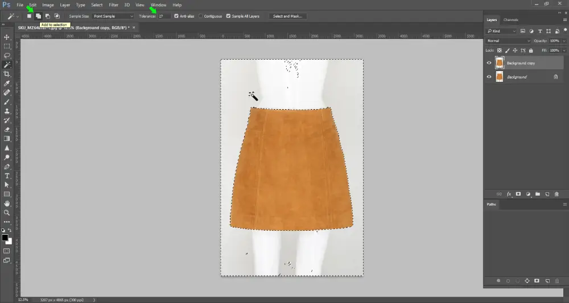Select the Pen tool

(x=6, y=167)
